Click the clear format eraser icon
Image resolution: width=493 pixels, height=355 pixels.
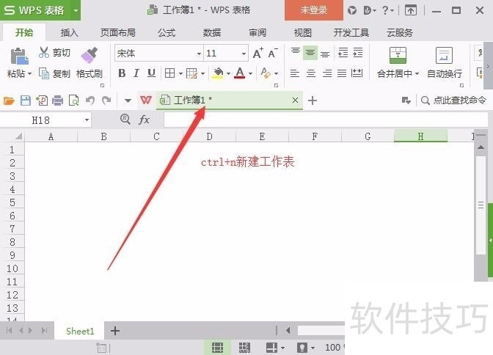266,73
